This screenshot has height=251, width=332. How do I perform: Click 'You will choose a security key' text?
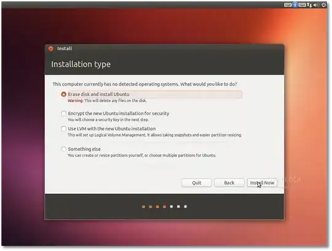click(108, 120)
